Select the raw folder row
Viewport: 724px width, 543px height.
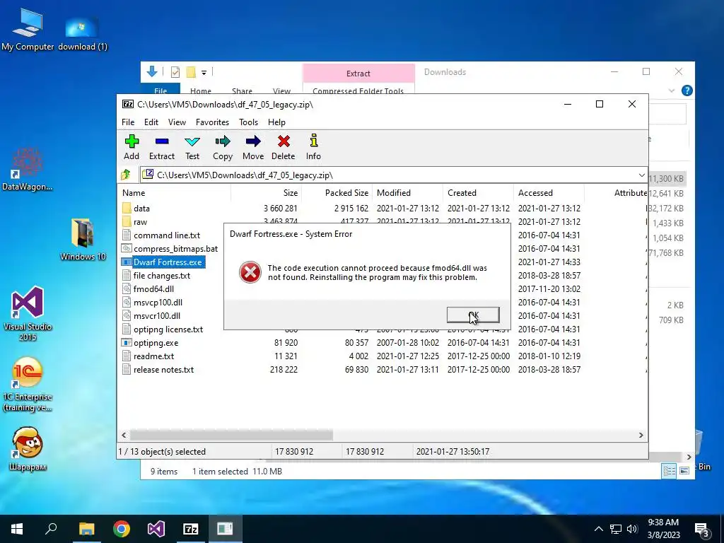(x=140, y=222)
